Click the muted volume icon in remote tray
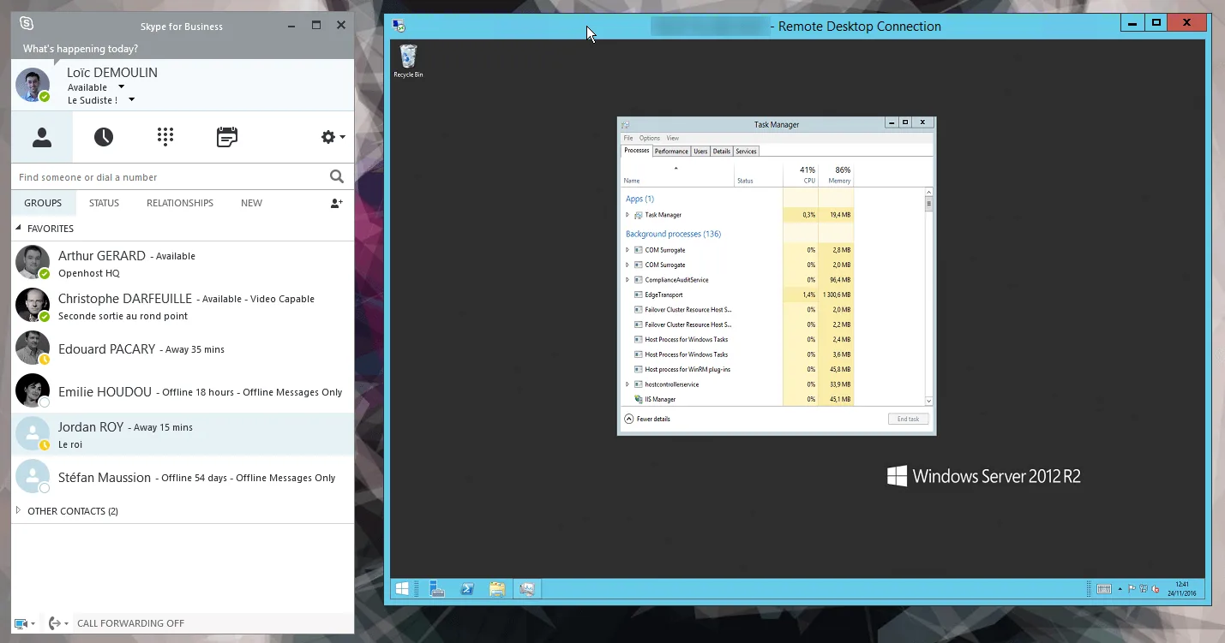The width and height of the screenshot is (1225, 643). click(x=1156, y=589)
